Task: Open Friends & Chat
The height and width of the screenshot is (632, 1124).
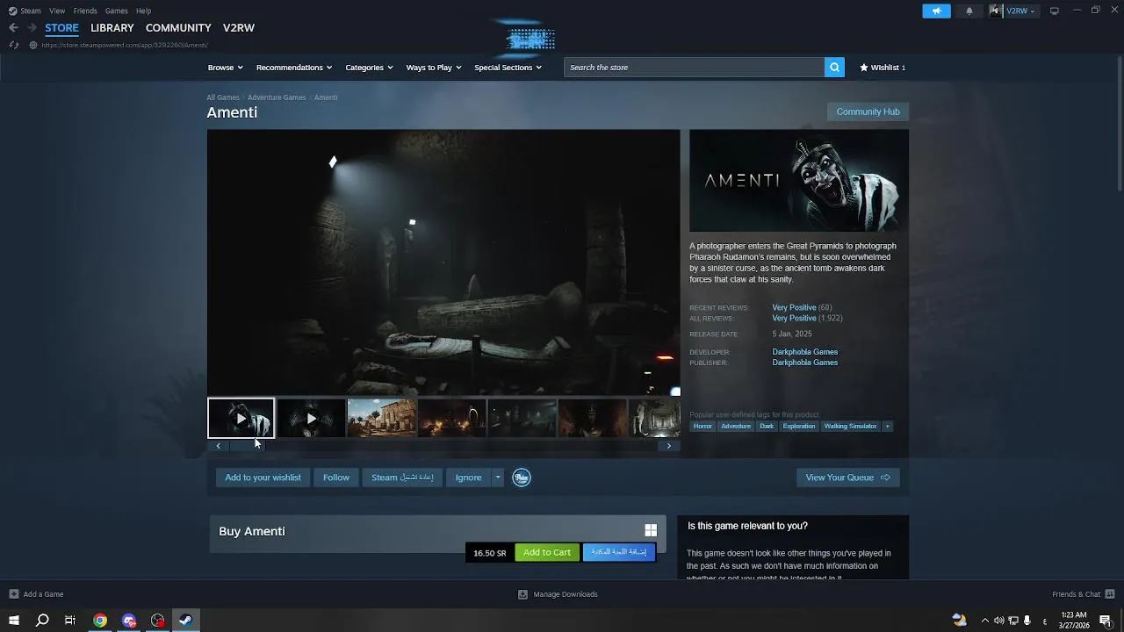Action: 1082,594
